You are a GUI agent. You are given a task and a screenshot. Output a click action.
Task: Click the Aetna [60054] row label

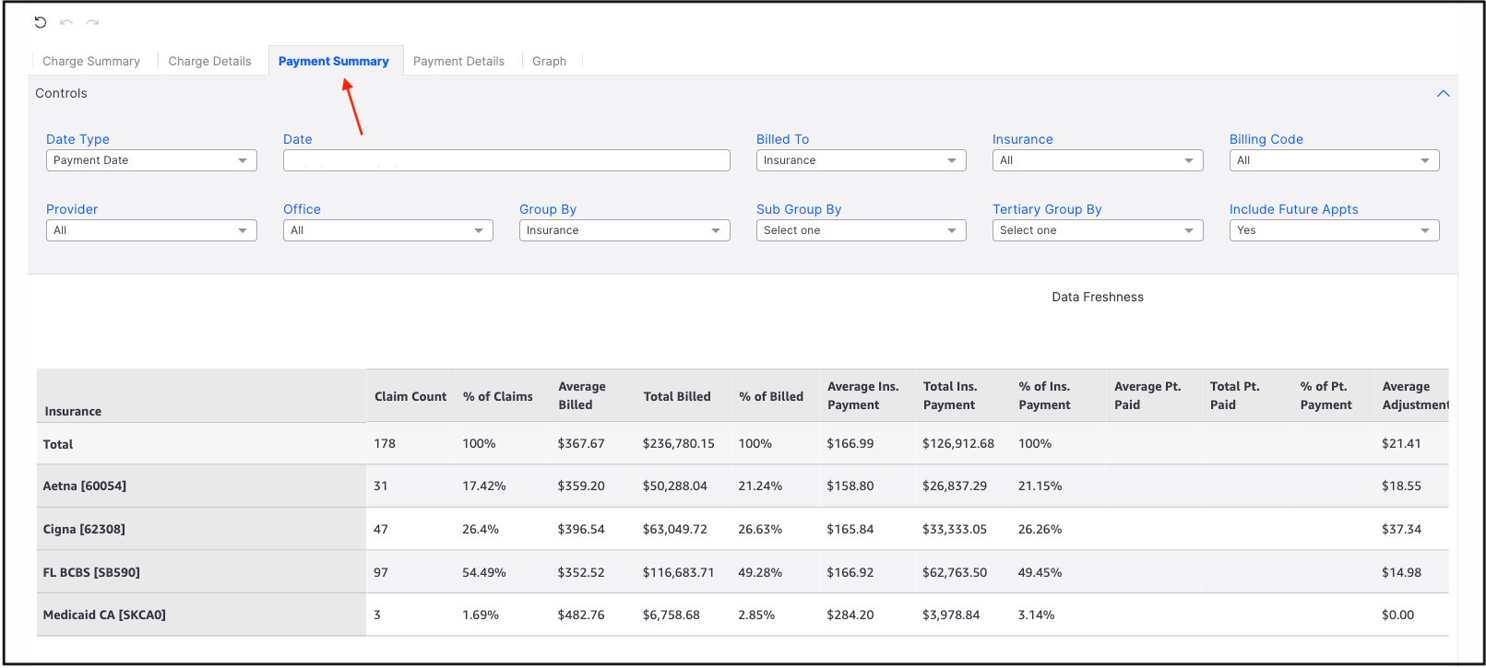85,486
